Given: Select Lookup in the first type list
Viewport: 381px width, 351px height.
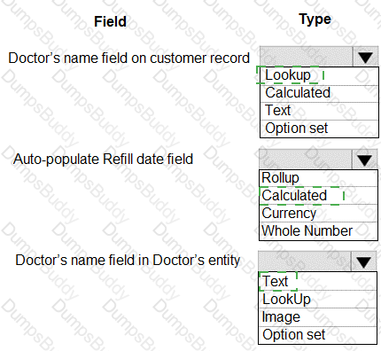Looking at the screenshot, I should [319, 76].
